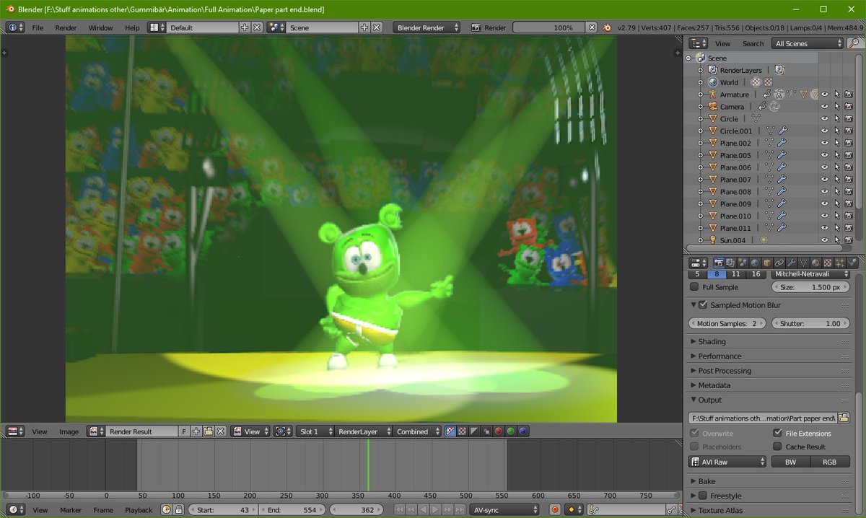
Task: Open the Particles properties tab icon
Action: pos(839,263)
